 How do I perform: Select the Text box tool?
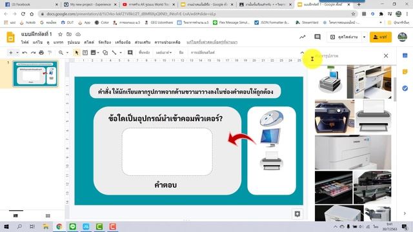point(85,53)
